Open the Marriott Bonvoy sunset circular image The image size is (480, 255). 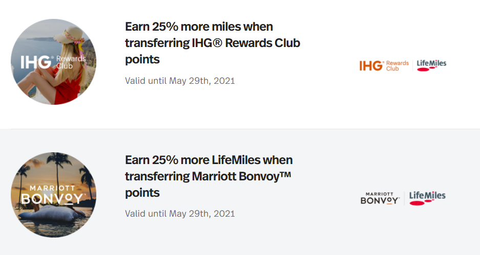click(x=54, y=195)
